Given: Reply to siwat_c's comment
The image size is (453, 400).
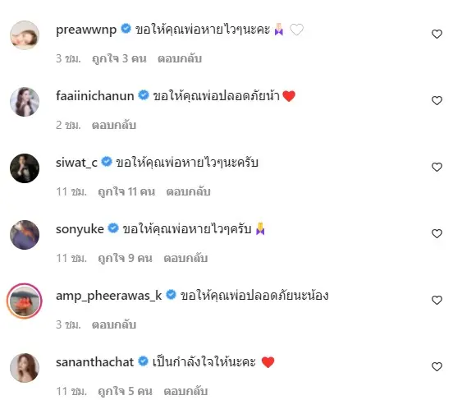Looking at the screenshot, I should pos(188,191).
